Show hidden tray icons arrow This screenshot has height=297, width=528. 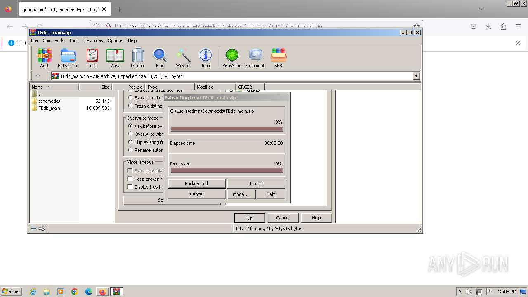[x=460, y=291]
